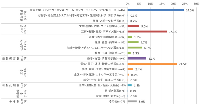Click the 数学・物理・情報科学系 (n=161) label
The width and height of the screenshot is (201, 106).
pyautogui.click(x=106, y=58)
